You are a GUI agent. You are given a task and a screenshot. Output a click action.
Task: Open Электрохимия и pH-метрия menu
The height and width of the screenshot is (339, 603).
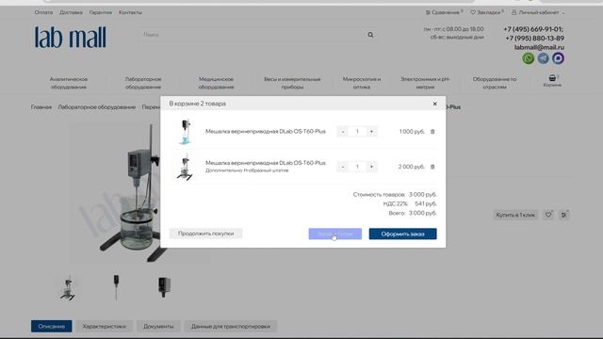point(425,83)
